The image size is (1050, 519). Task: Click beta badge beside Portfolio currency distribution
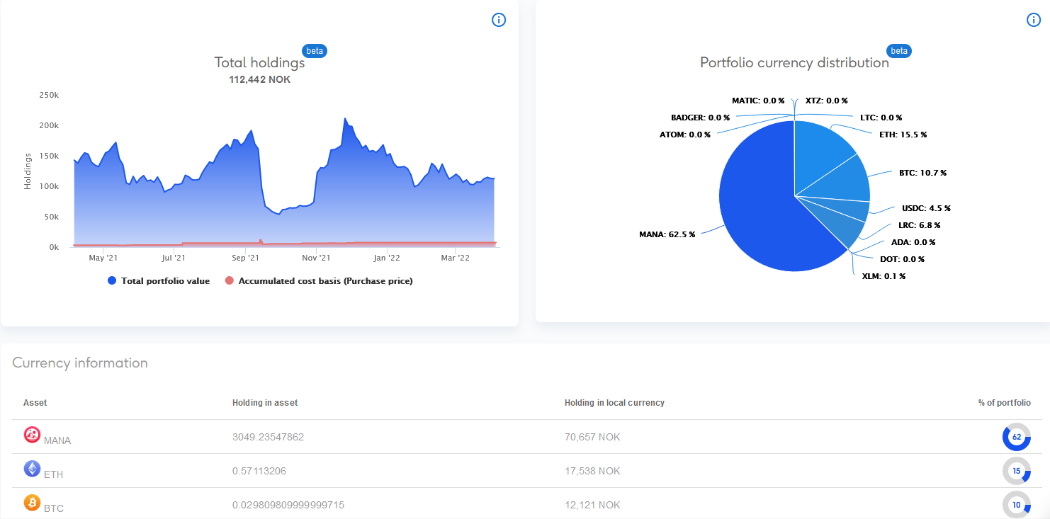tap(899, 51)
